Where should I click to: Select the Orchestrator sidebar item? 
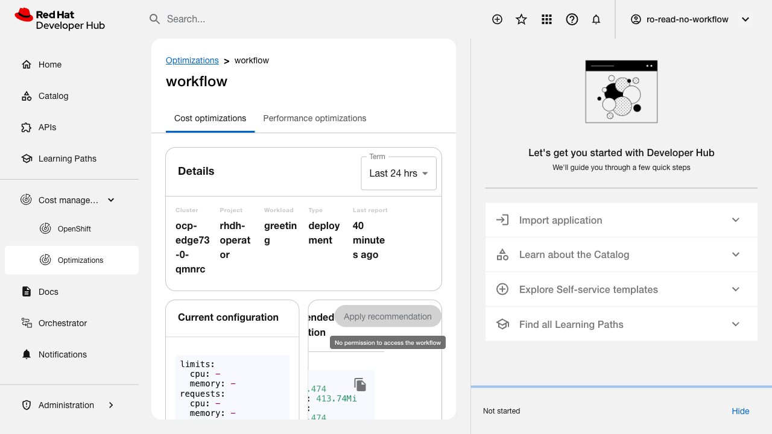72,323
